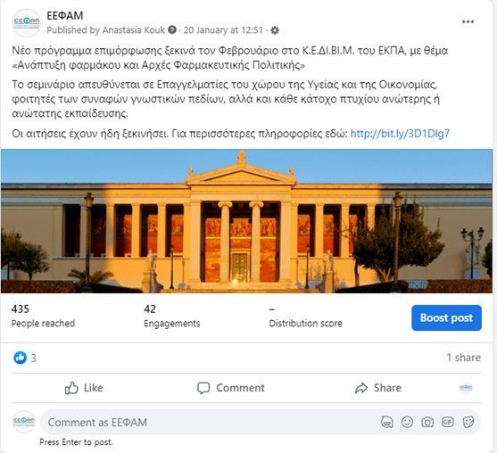This screenshot has width=497, height=453.
Task: View the 1 share details
Action: pyautogui.click(x=463, y=358)
